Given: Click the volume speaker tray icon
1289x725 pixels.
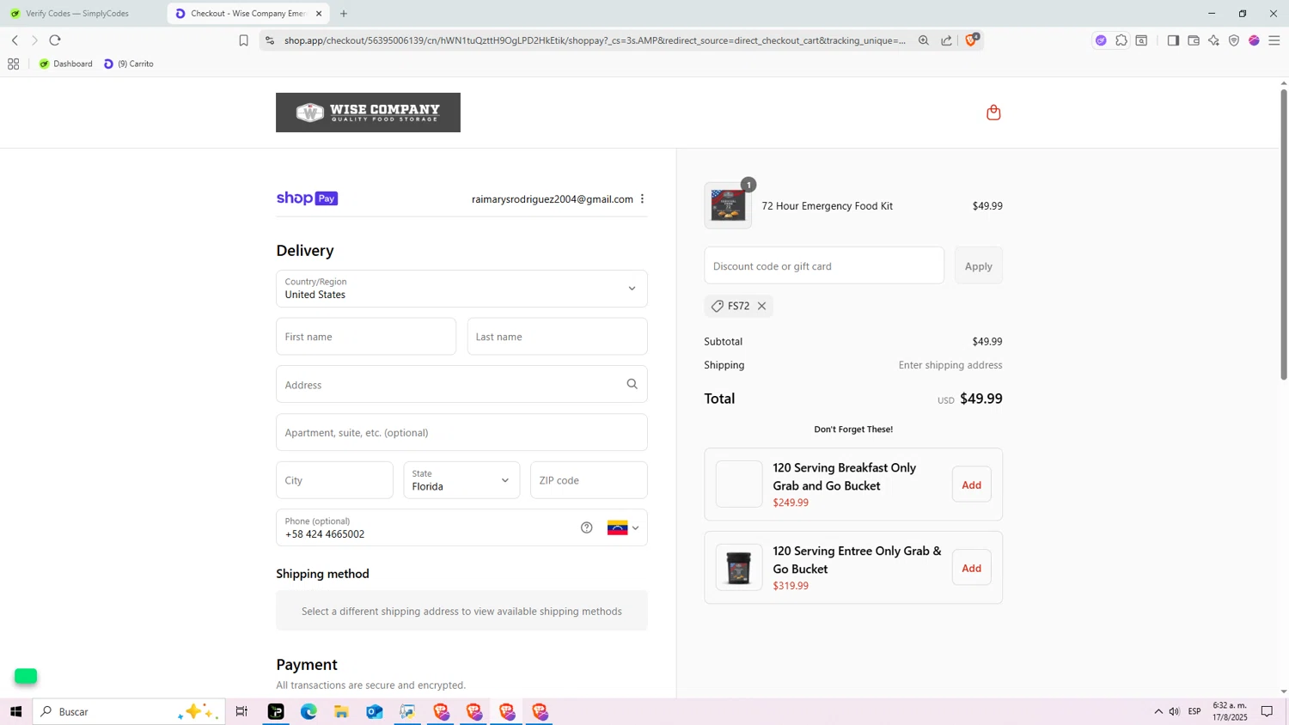Looking at the screenshot, I should (1174, 711).
